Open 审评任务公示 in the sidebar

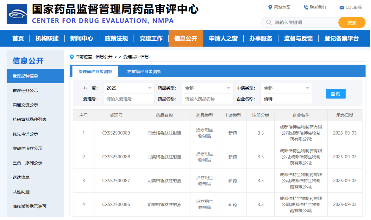25,91
